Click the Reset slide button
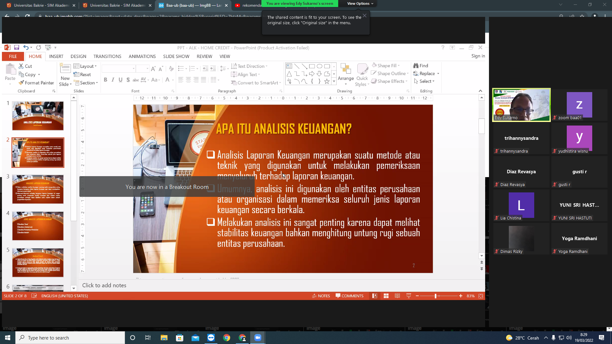This screenshot has height=344, width=612. click(x=82, y=75)
